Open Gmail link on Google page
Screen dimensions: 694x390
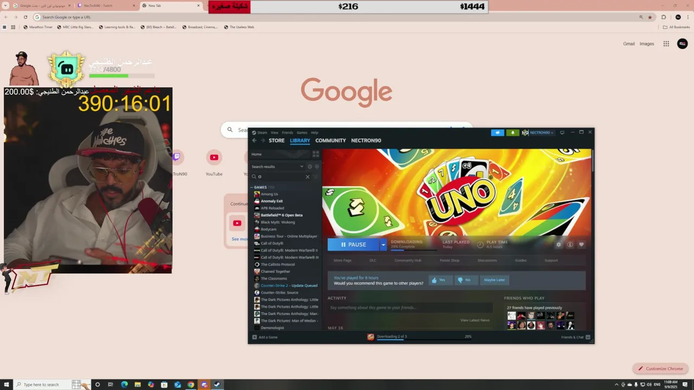[x=629, y=44]
